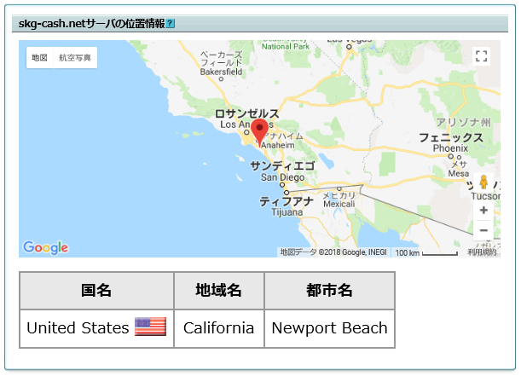Viewport: 521px width, 376px height.
Task: Click the 地域名 column header
Action: [219, 291]
